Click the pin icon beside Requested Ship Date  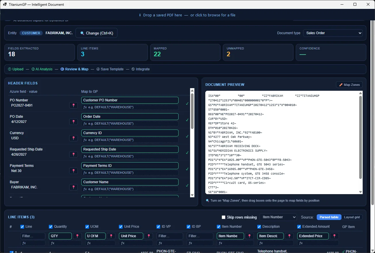(x=74, y=154)
